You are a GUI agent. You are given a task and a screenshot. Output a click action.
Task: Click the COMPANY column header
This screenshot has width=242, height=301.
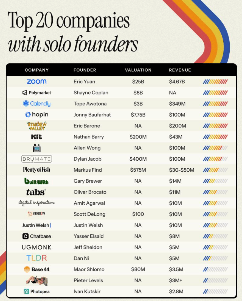tap(37, 70)
